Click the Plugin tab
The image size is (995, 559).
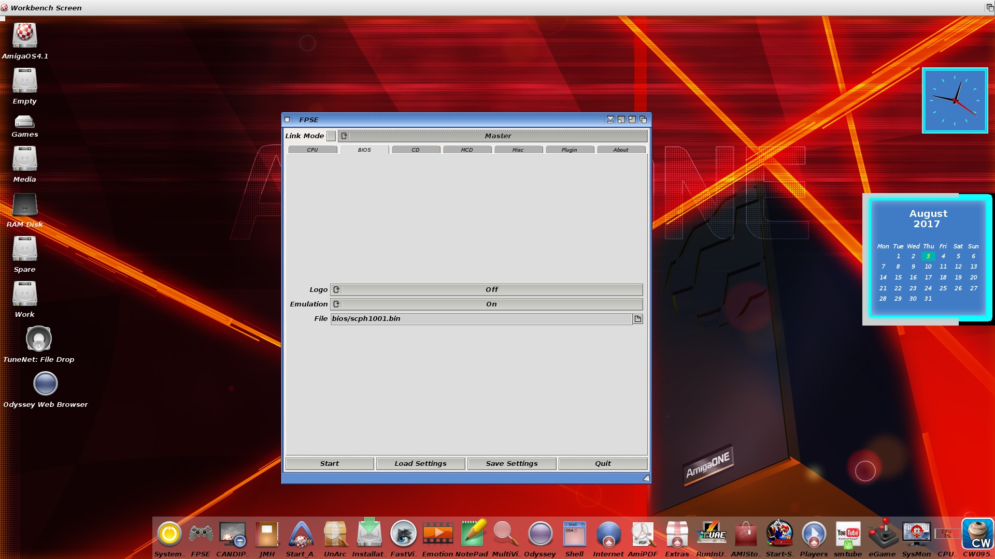click(569, 150)
